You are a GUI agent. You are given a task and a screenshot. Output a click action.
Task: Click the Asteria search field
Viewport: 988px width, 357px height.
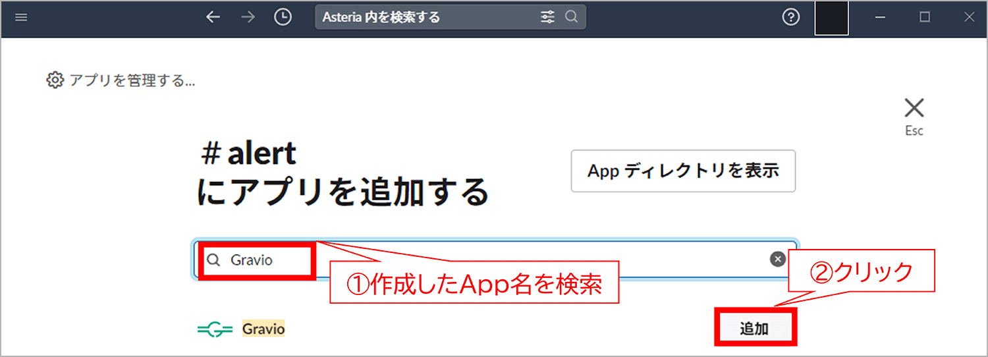(x=450, y=17)
